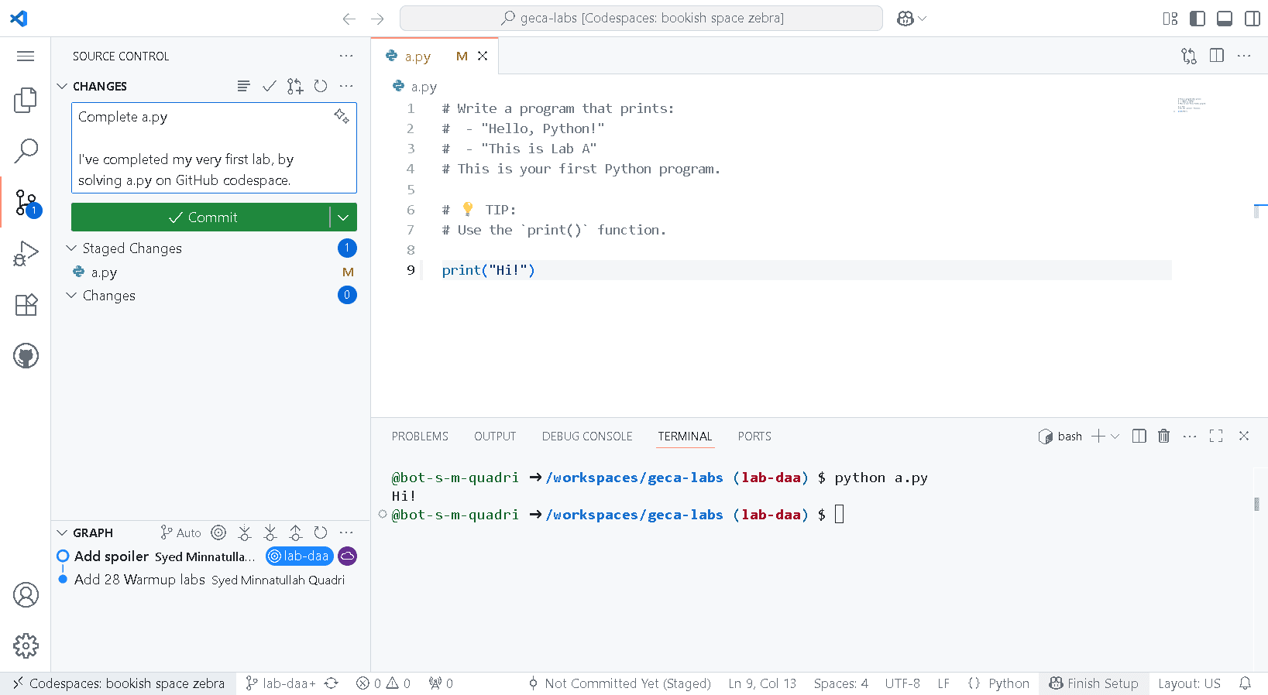Image resolution: width=1268 pixels, height=695 pixels.
Task: View changes as tree icon in CHANGES header
Action: (x=243, y=86)
